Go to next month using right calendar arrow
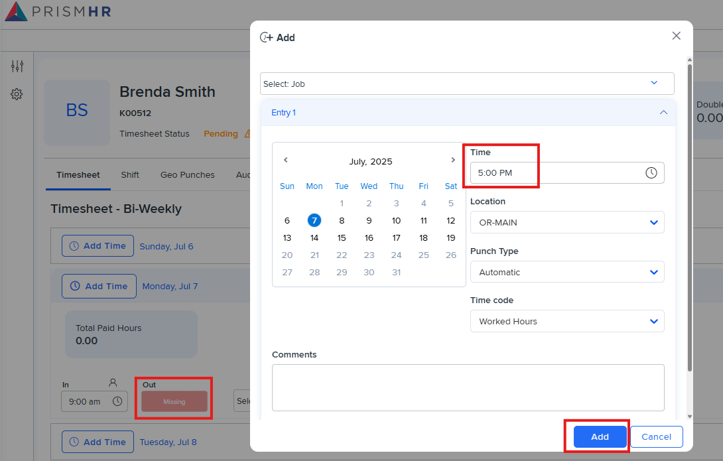 453,160
